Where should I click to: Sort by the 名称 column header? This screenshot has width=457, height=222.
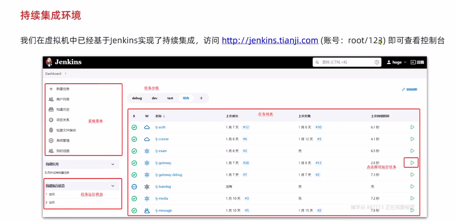160,116
